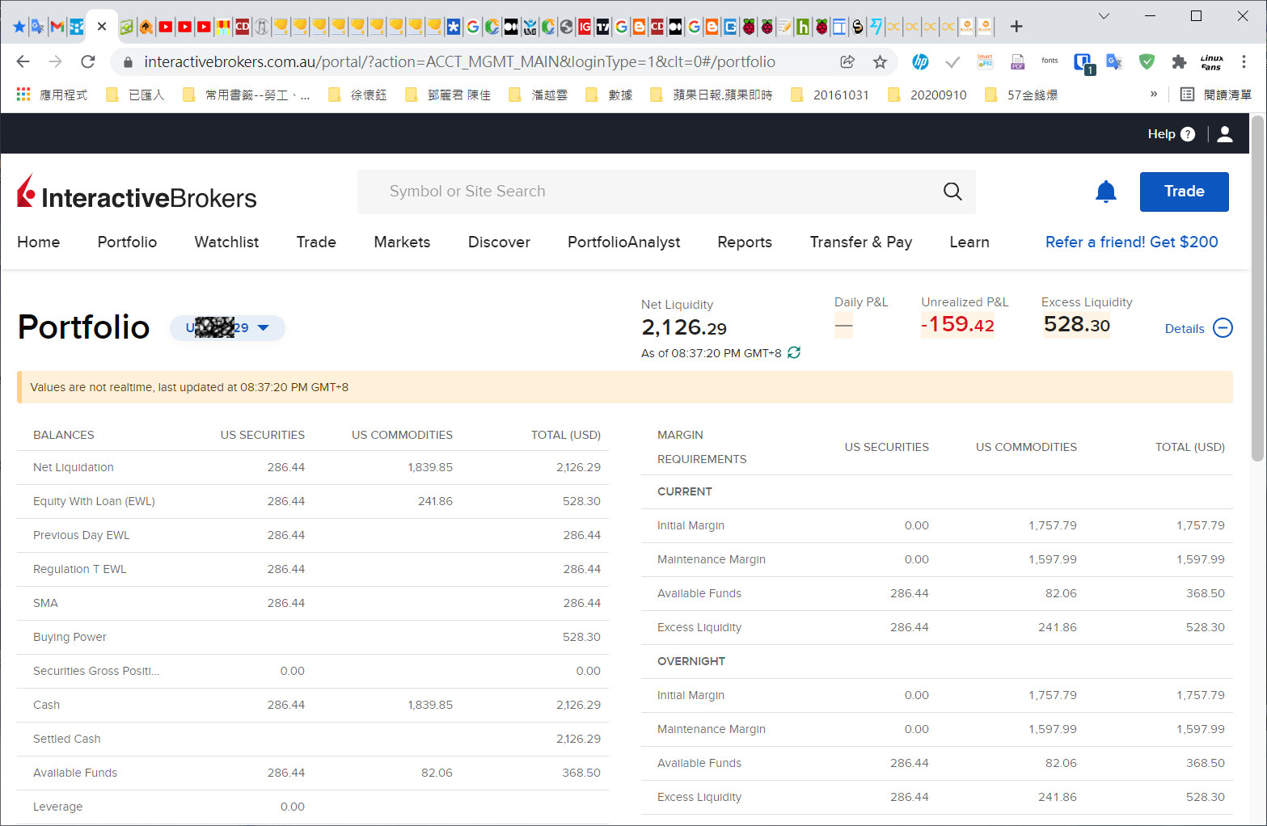The image size is (1267, 826).
Task: Switch to the TradingView tab
Action: 603,27
